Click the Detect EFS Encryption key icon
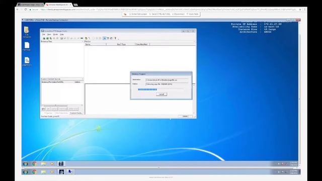 click(89, 38)
